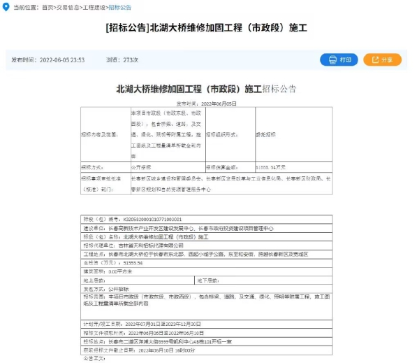Viewport: 419px width, 363px height.
Task: Click bid section number K3205820001010771000001
Action: click(147, 220)
